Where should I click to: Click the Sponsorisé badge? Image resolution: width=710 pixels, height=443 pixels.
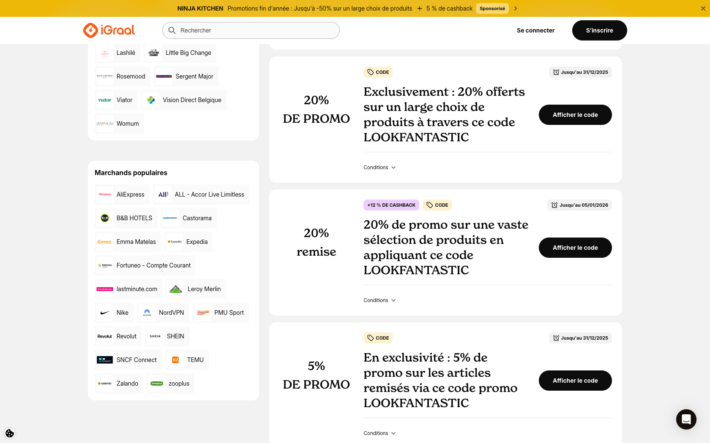(x=492, y=8)
